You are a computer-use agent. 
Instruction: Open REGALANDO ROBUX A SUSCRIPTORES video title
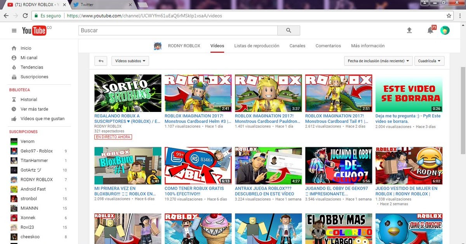pos(127,119)
